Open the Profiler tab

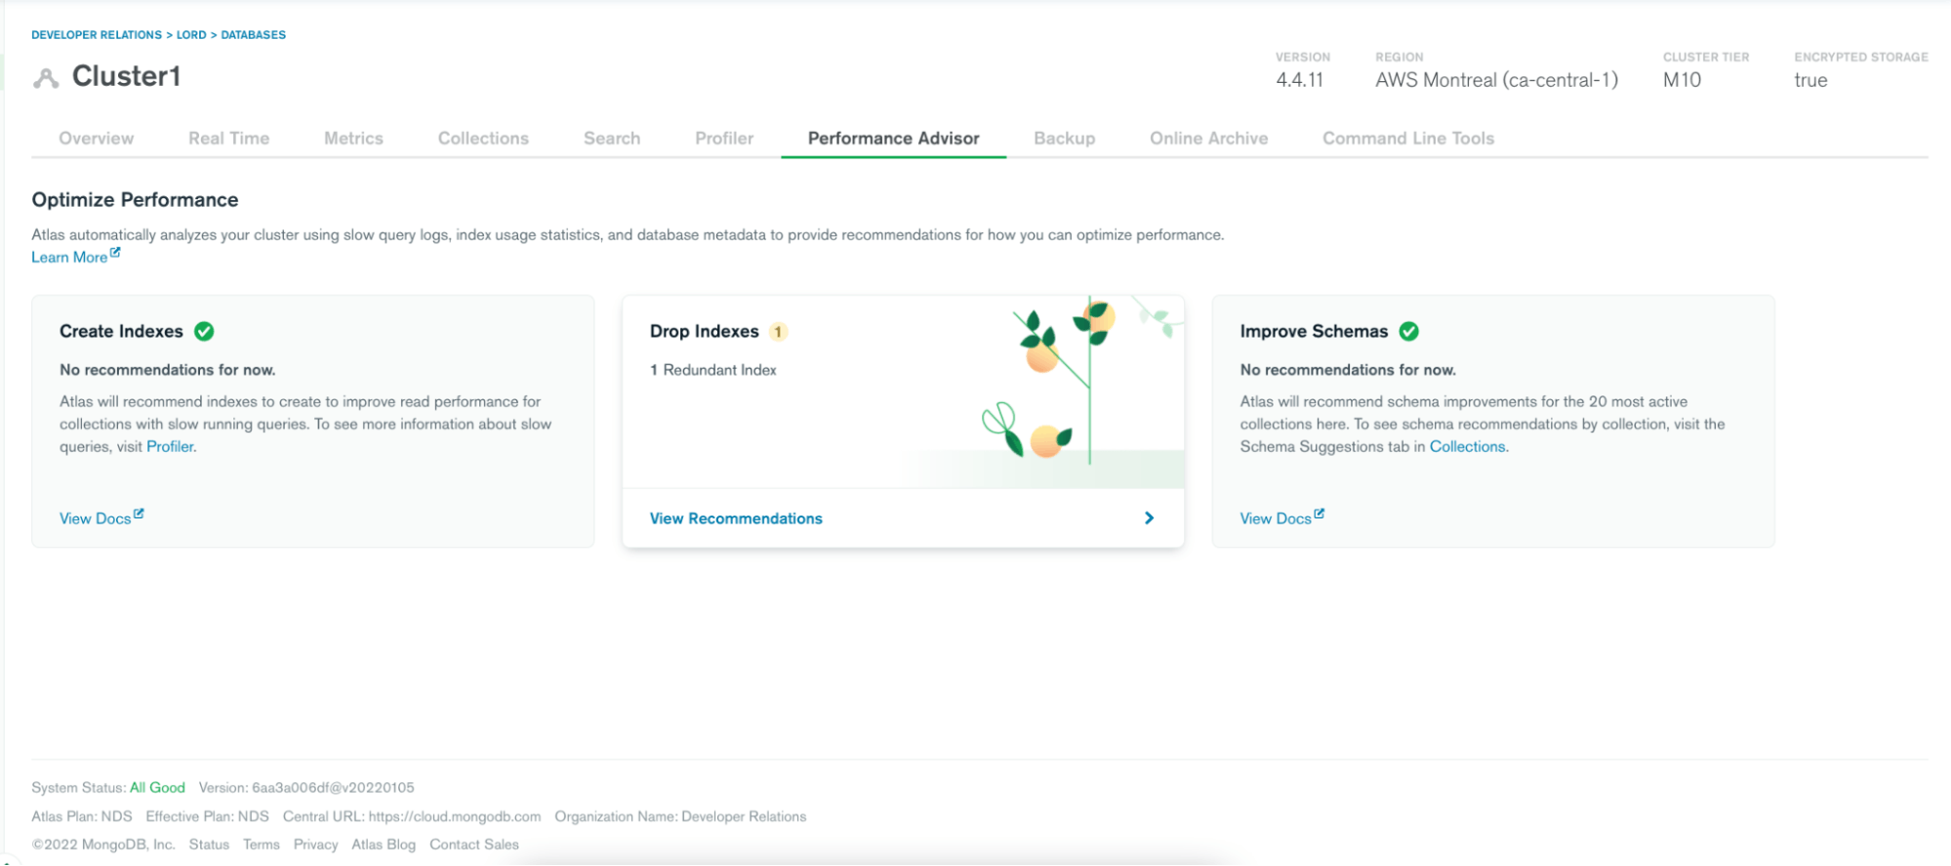tap(724, 139)
